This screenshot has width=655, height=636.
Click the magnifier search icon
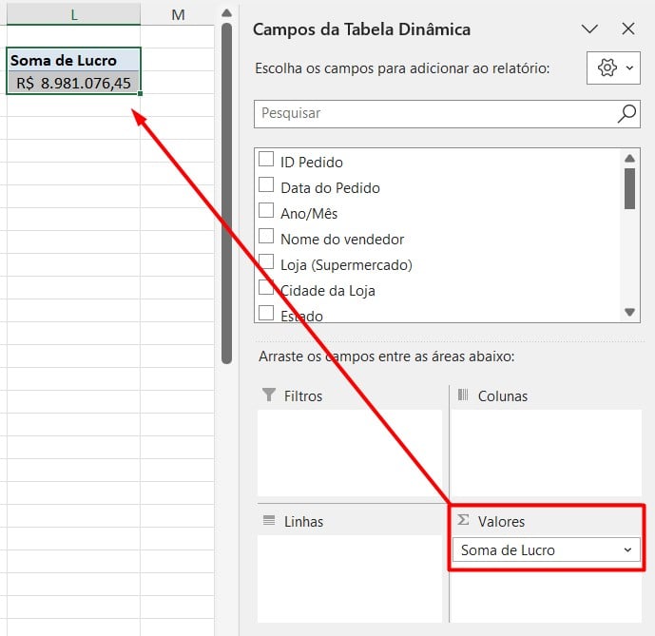coord(626,114)
